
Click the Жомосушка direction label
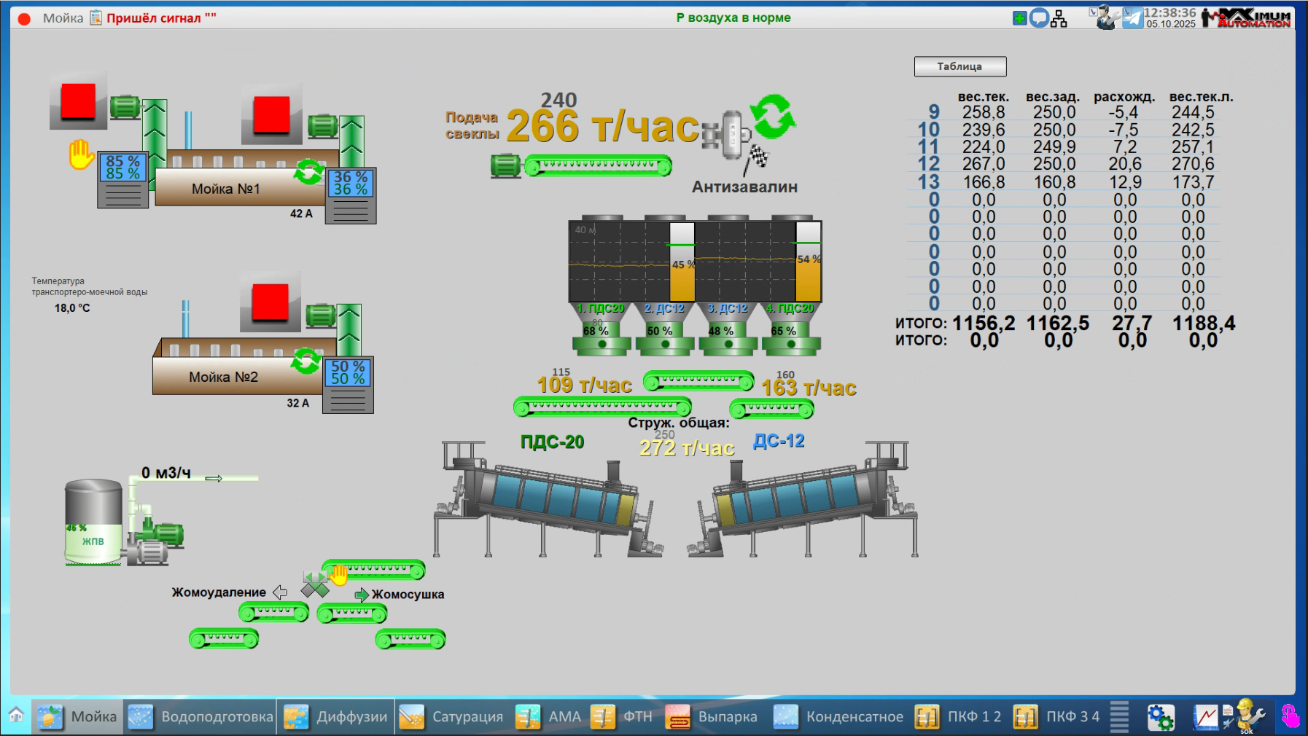pos(407,595)
